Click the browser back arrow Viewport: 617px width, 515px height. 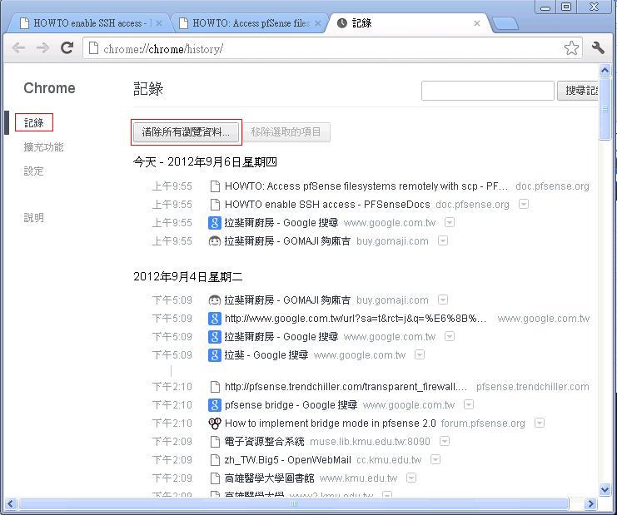coord(18,48)
